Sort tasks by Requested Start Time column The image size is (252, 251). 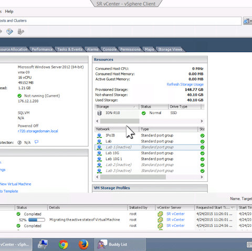tap(216, 207)
